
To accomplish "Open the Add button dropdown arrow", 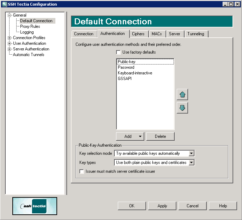I will point(140,136).
